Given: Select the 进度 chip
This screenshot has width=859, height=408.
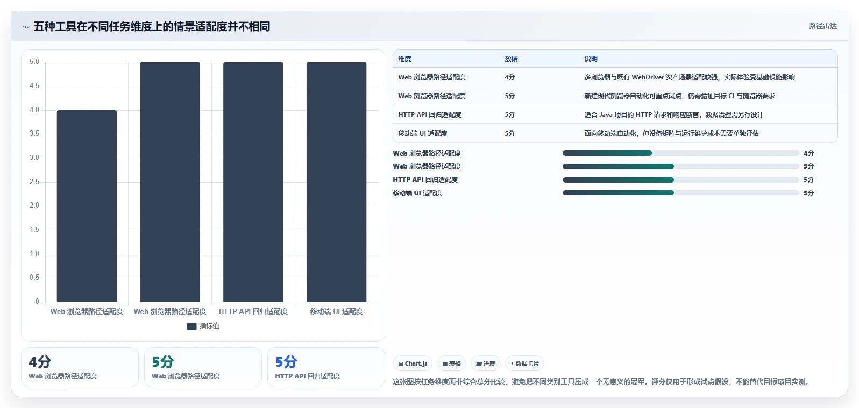Looking at the screenshot, I should click(486, 363).
